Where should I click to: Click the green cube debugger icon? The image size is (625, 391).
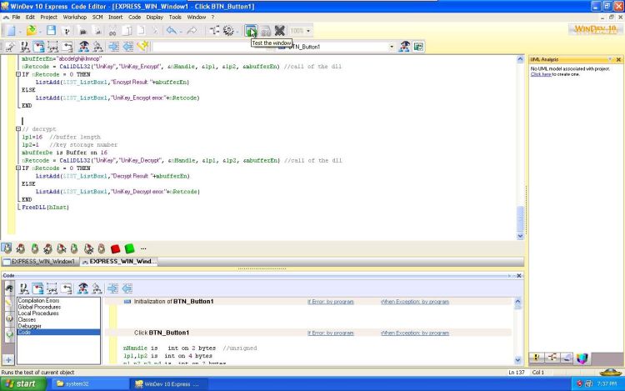[129, 248]
